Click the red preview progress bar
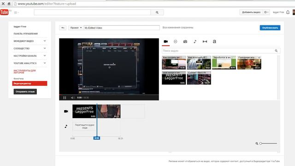The image size is (295, 166). coord(109,95)
